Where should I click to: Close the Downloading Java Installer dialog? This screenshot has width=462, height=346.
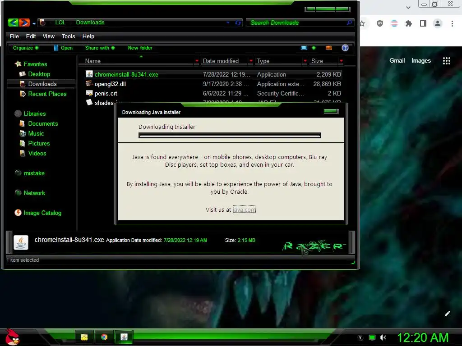[331, 111]
